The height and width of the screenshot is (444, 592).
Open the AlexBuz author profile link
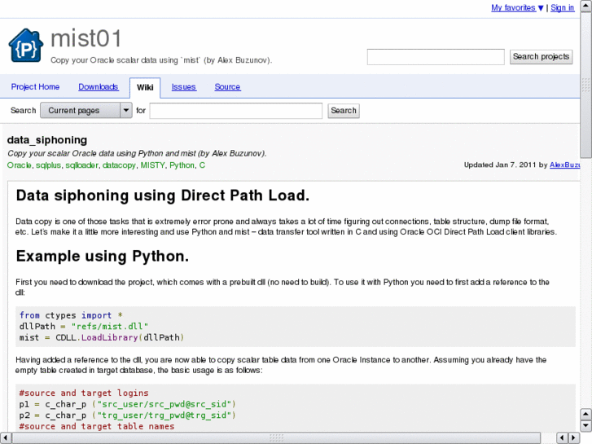(x=565, y=165)
